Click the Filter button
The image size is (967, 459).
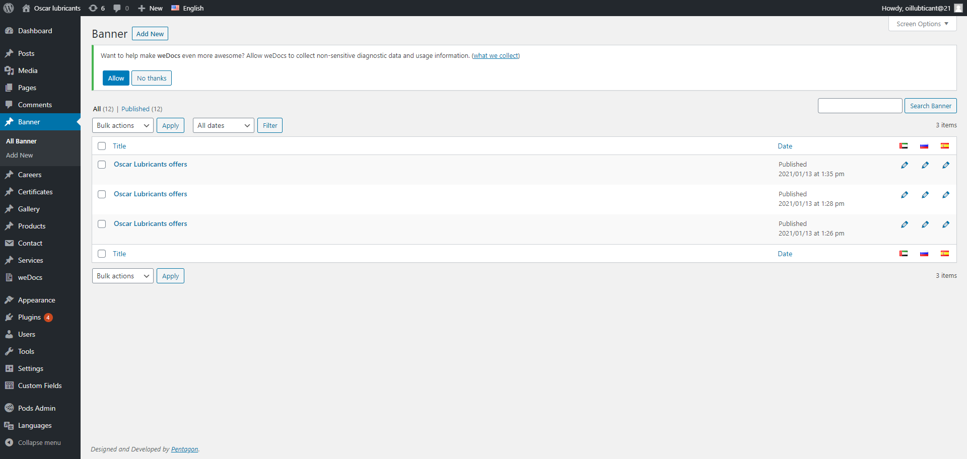coord(270,125)
